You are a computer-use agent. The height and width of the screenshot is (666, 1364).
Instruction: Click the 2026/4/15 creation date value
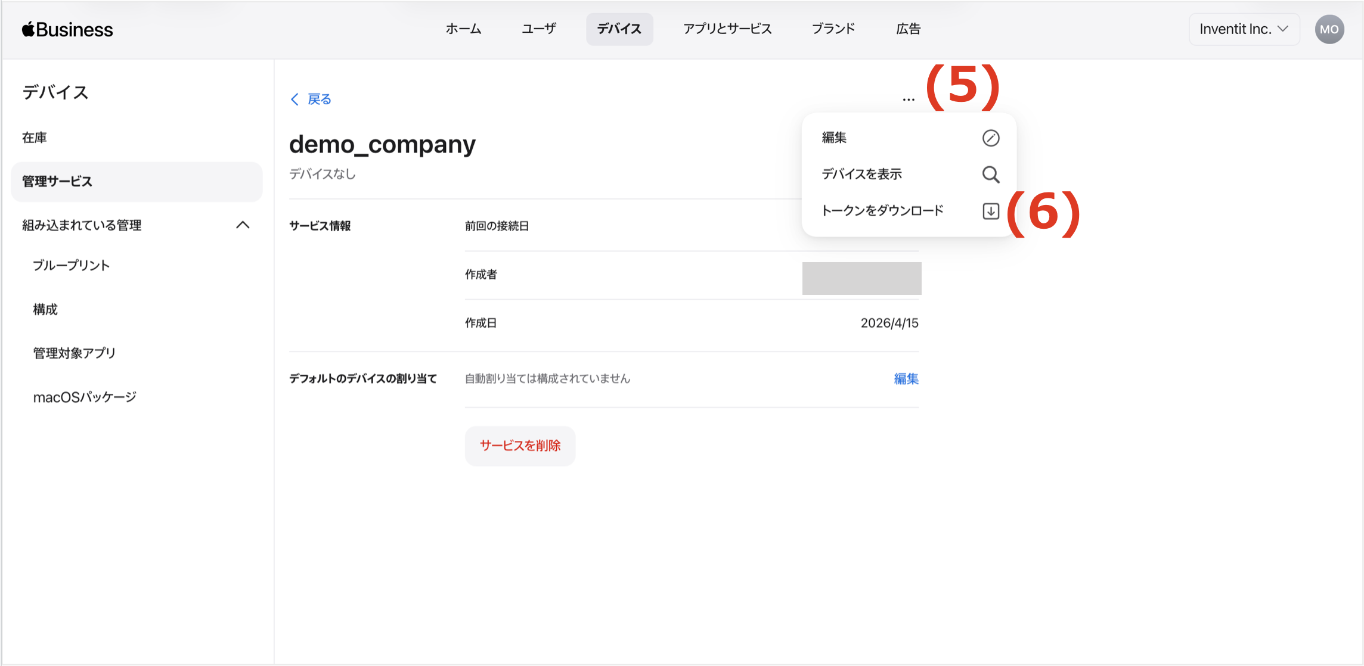click(x=889, y=323)
